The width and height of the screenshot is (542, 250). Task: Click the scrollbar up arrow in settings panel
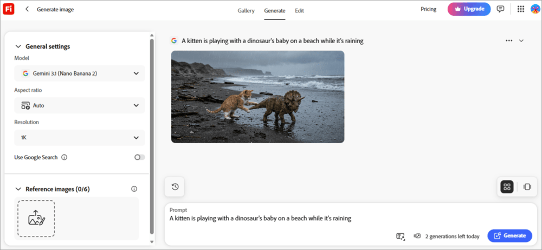pyautogui.click(x=151, y=35)
